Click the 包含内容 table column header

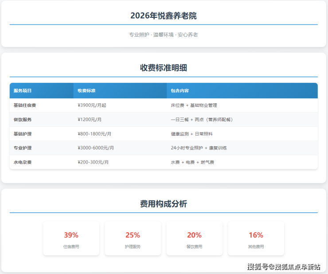point(180,91)
